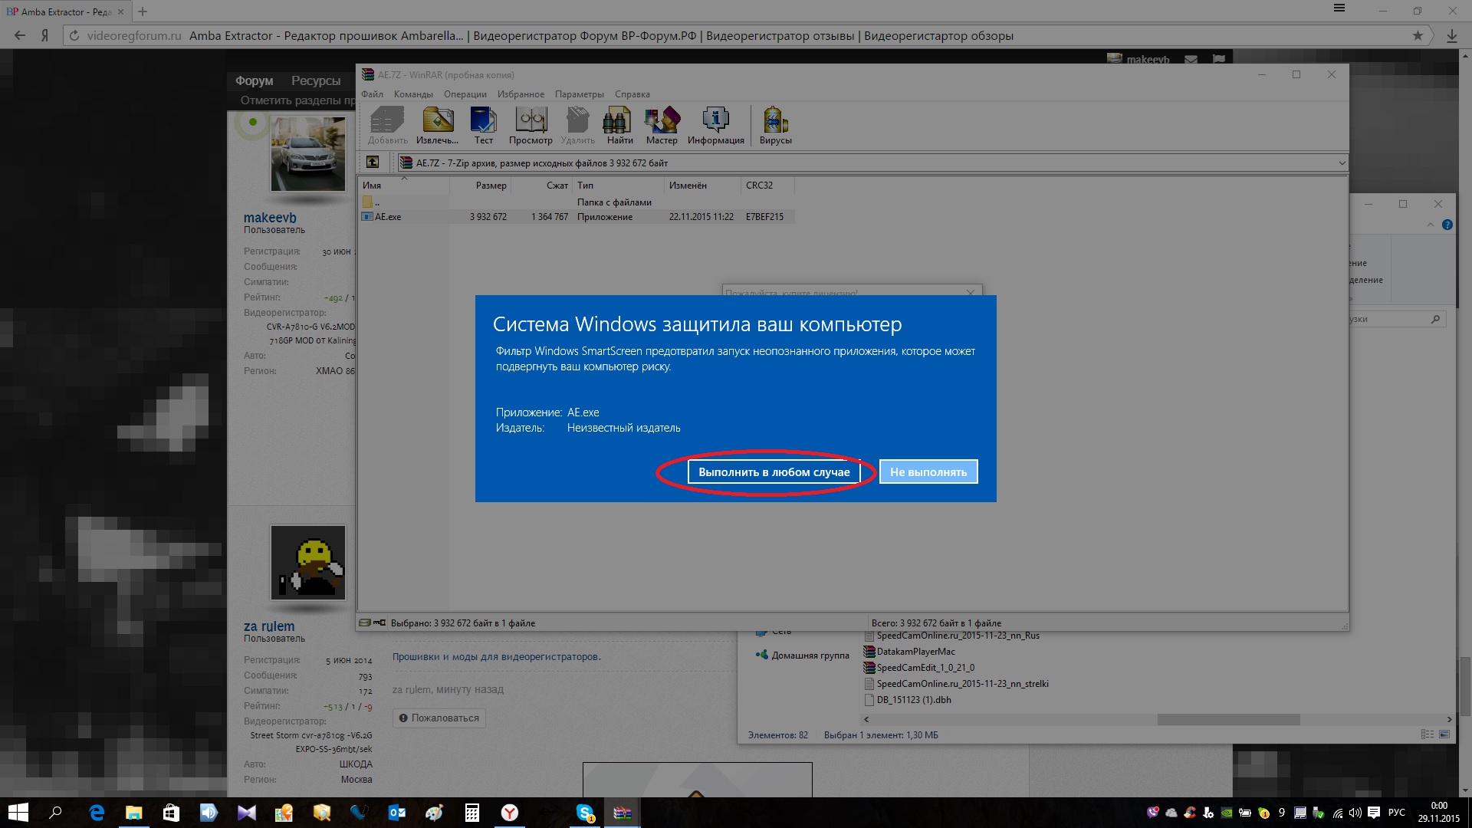
Task: Expand the archive path dropdown arrow
Action: click(x=1341, y=163)
